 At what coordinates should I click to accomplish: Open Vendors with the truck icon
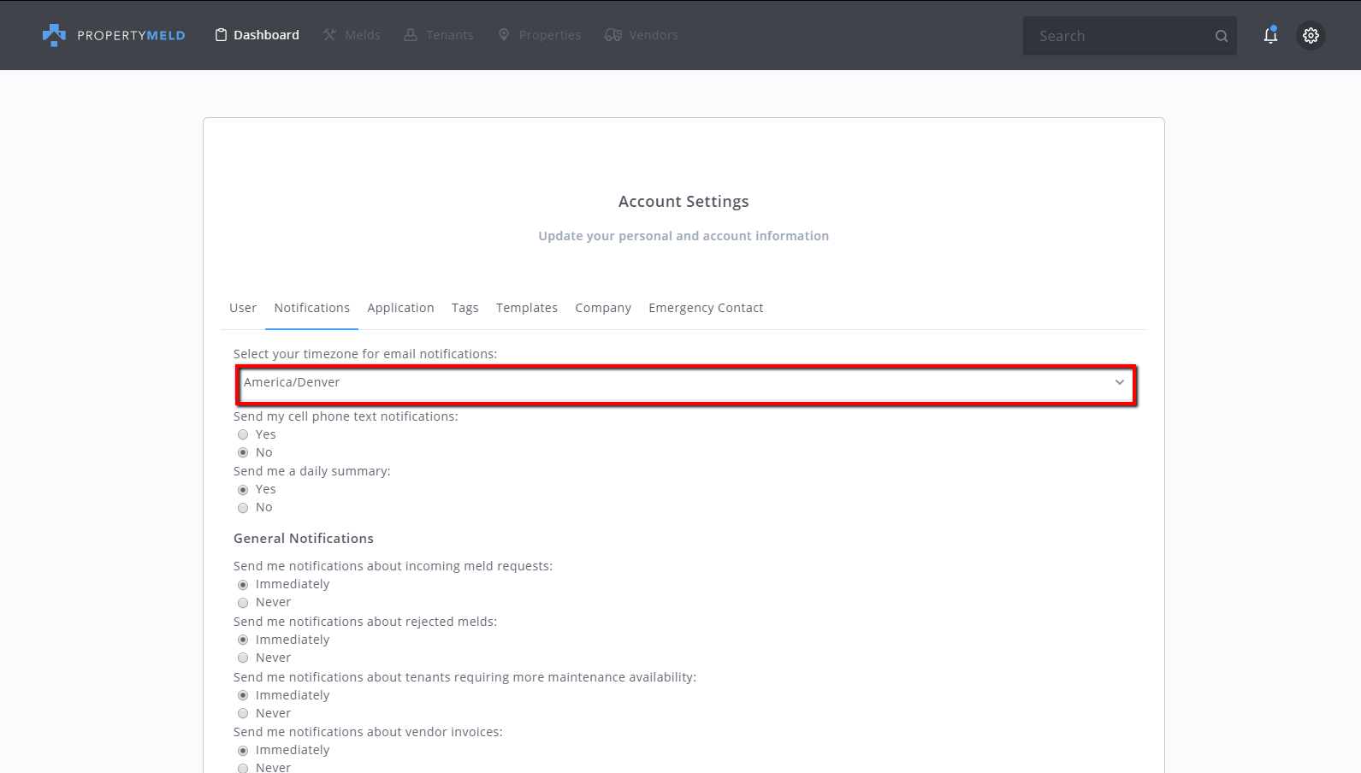[612, 35]
